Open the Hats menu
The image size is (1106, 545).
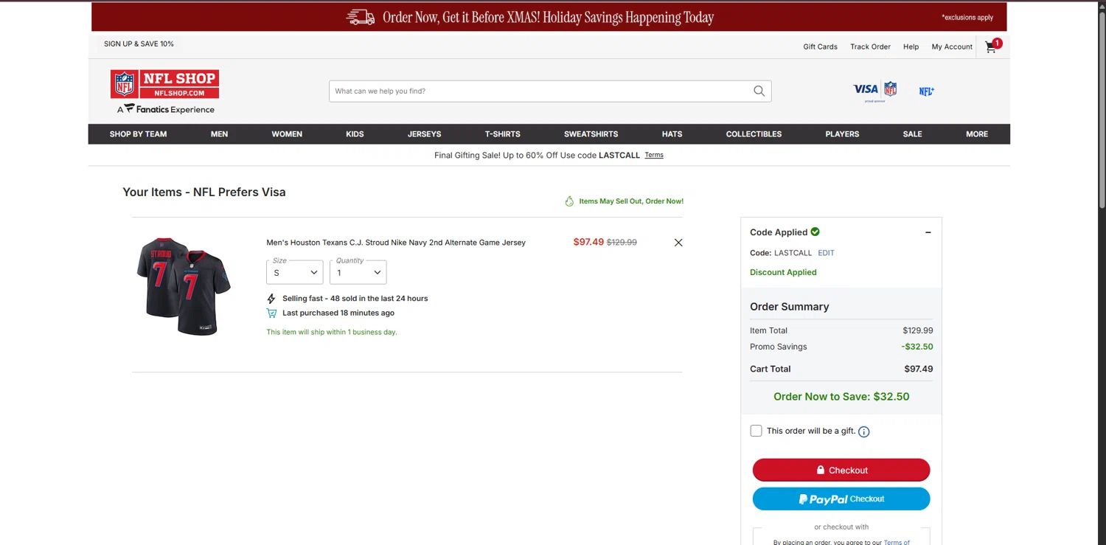click(x=672, y=134)
